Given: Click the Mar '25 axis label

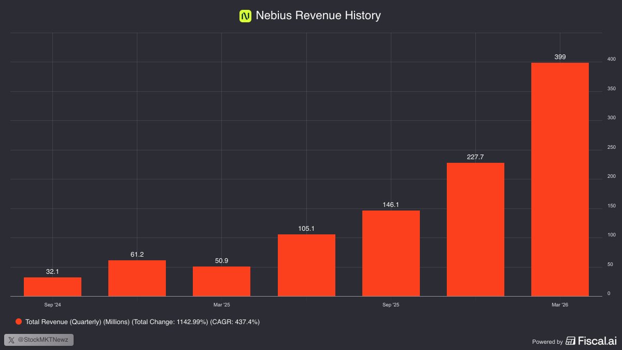Looking at the screenshot, I should pos(221,305).
